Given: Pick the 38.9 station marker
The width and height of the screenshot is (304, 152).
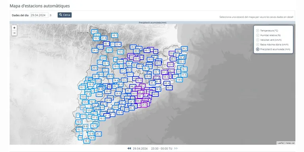Looking at the screenshot, I should [x=137, y=51].
